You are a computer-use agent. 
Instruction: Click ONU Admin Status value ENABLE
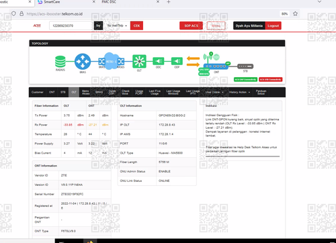(x=165, y=171)
